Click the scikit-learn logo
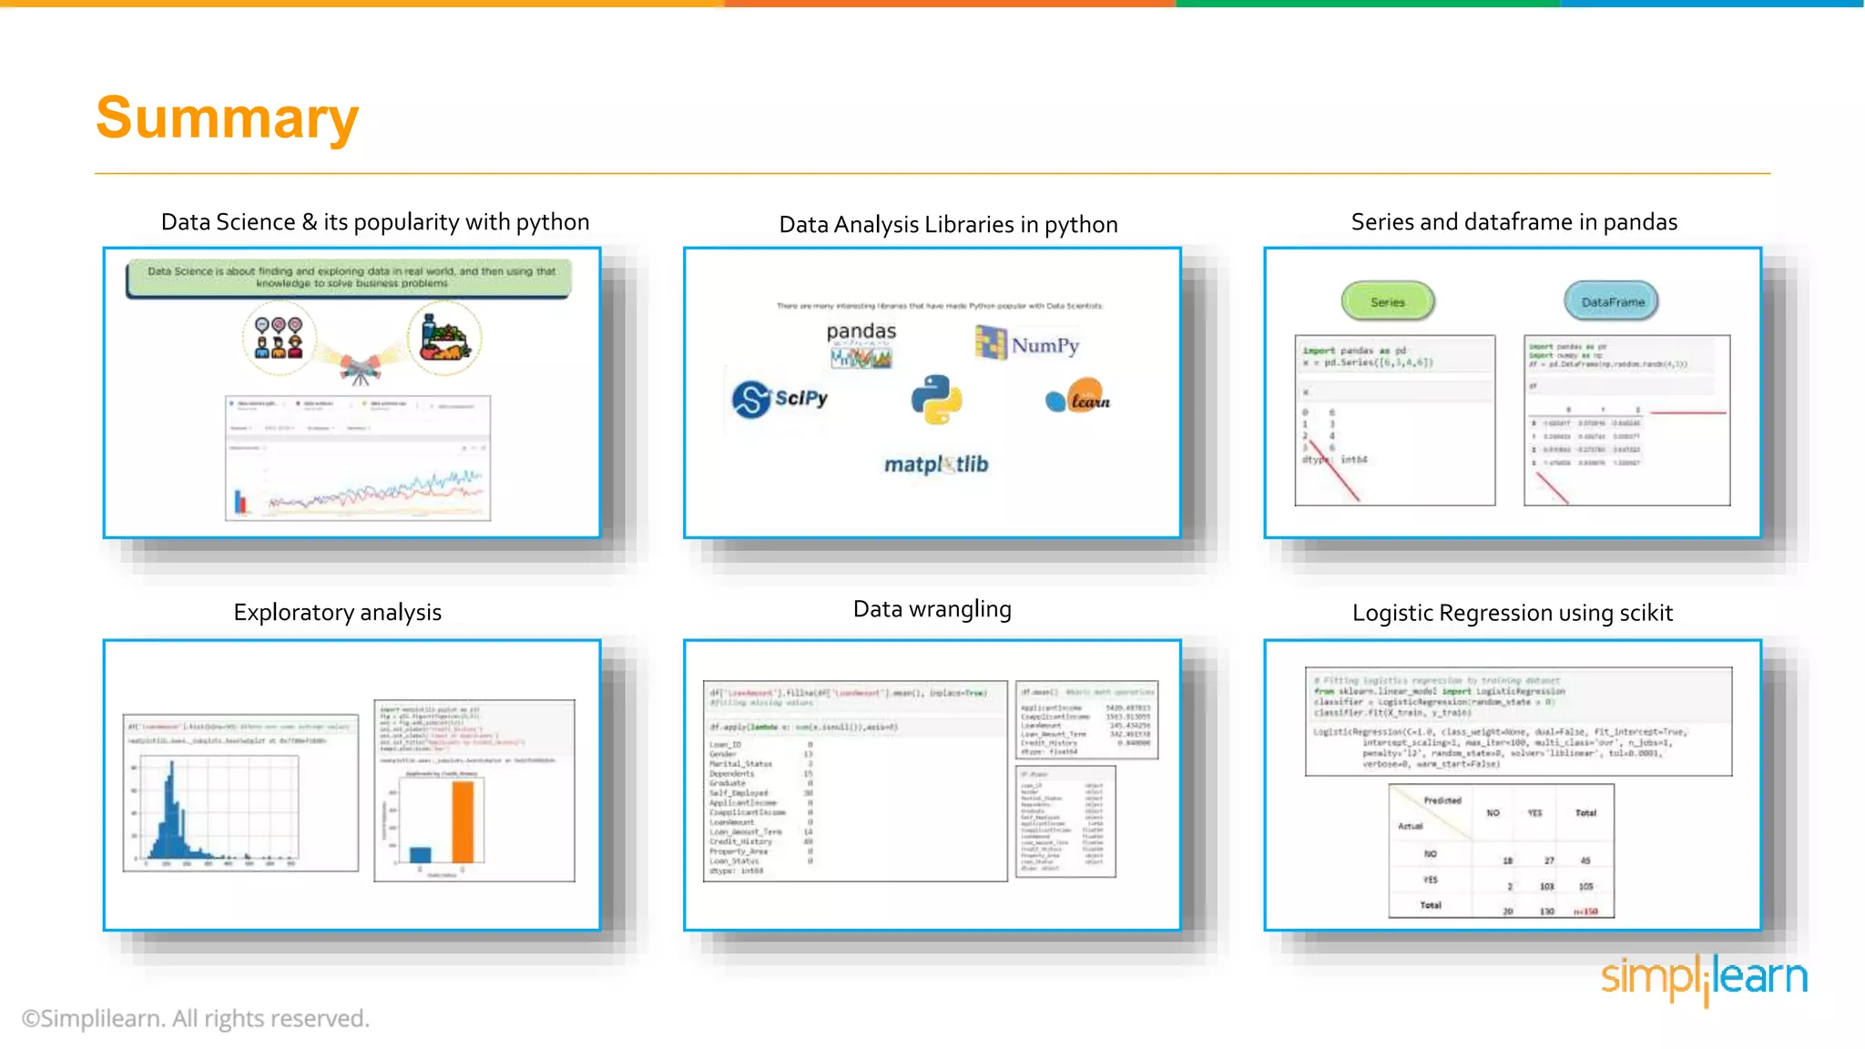1865x1049 pixels. pos(1078,396)
